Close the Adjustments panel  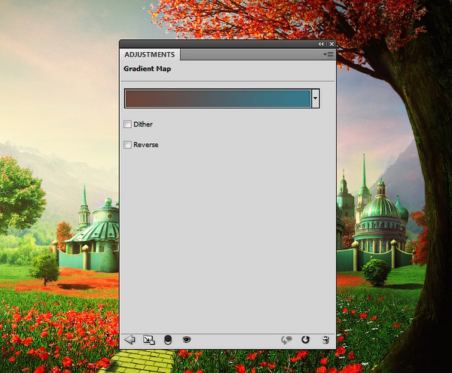pos(331,44)
